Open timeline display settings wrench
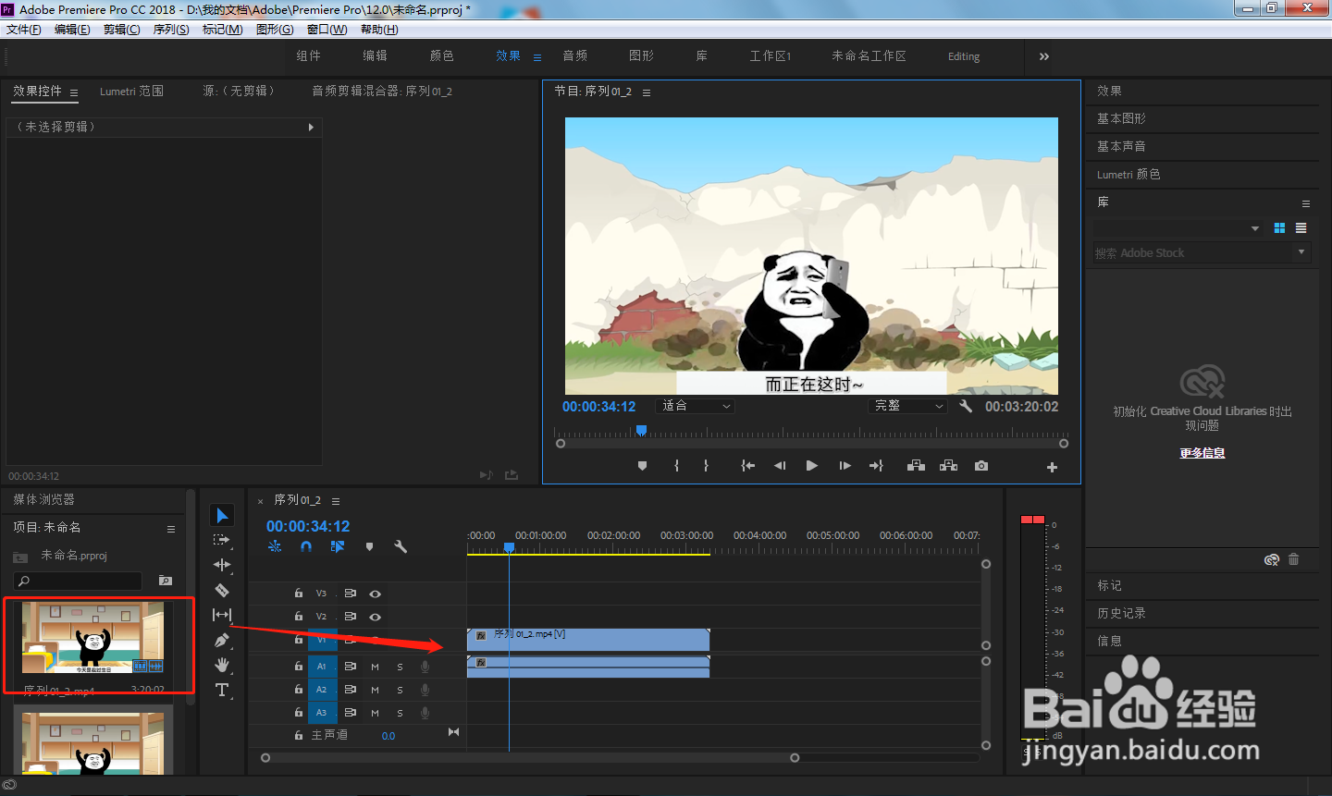 [401, 546]
